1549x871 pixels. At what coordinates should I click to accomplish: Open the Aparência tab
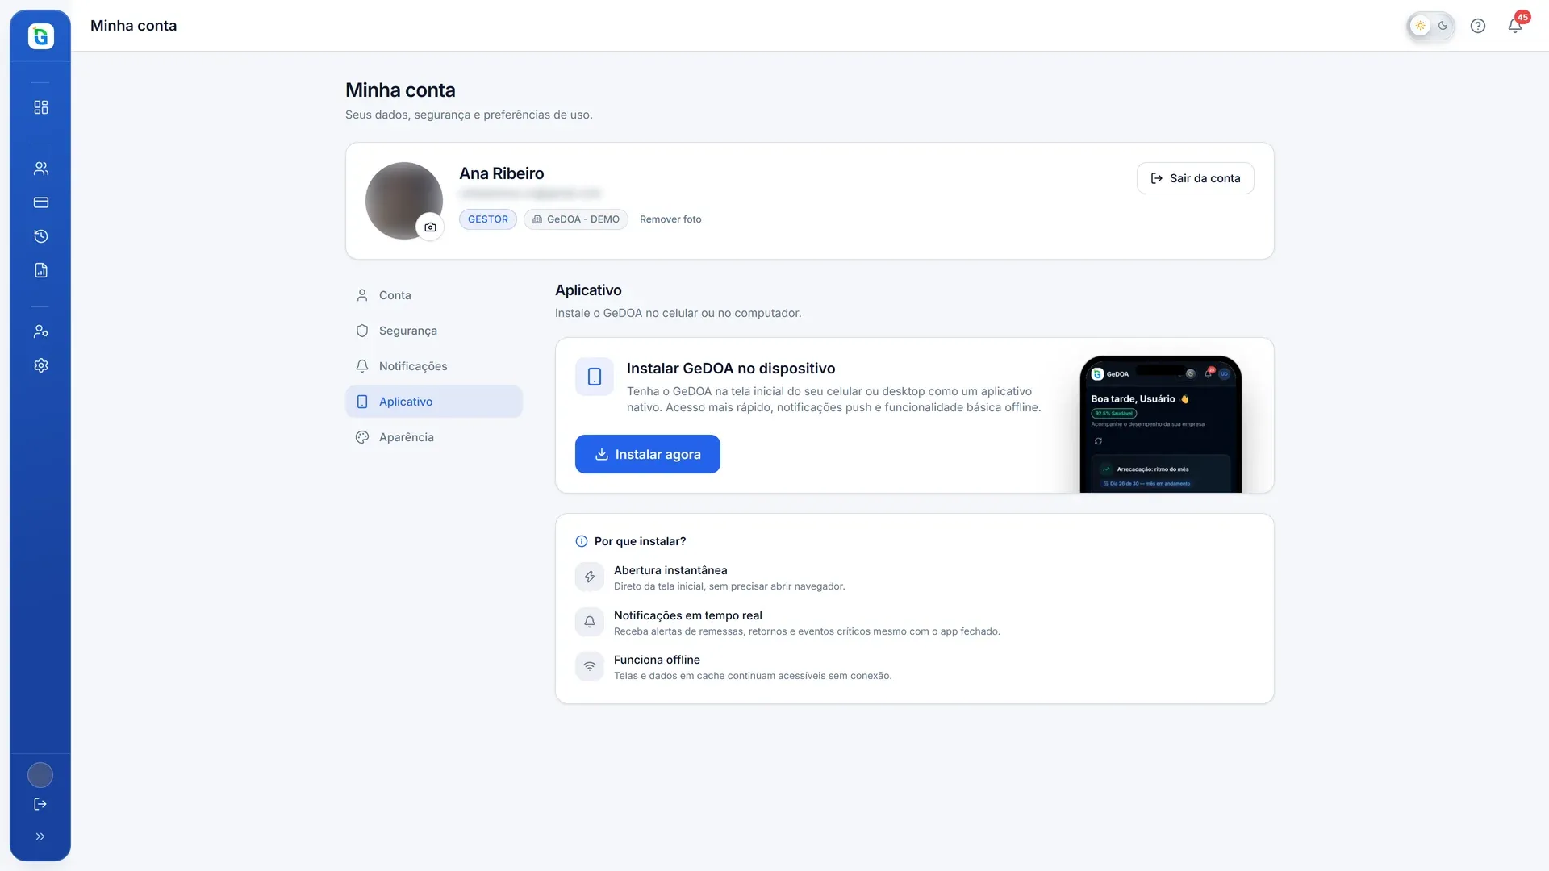(x=434, y=437)
